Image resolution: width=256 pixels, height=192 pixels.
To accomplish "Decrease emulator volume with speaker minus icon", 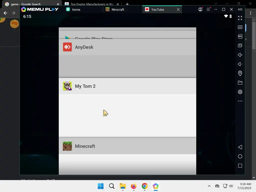I will click(240, 64).
